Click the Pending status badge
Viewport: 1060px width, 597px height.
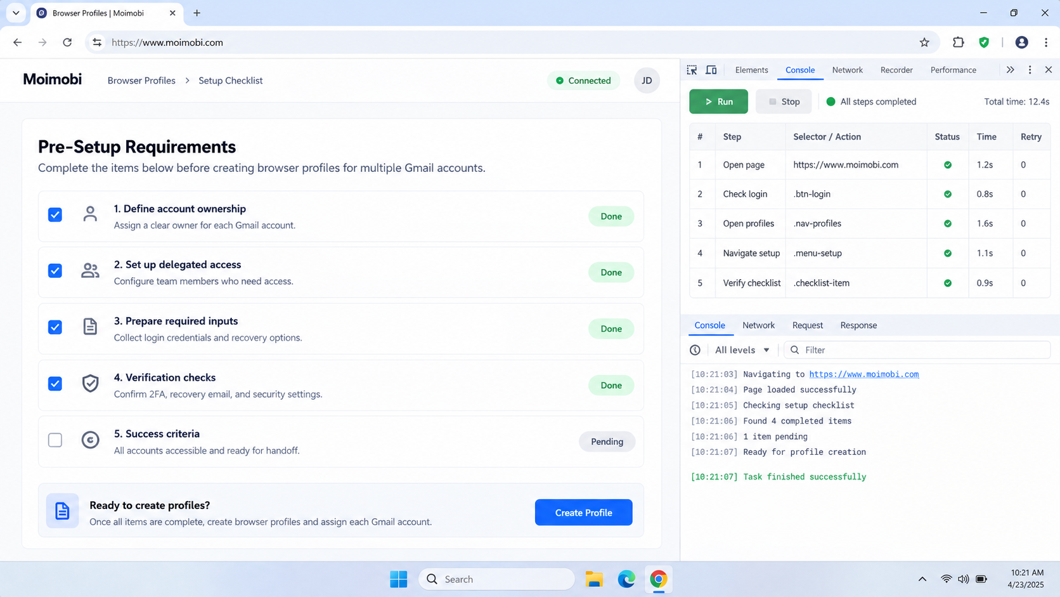(607, 442)
